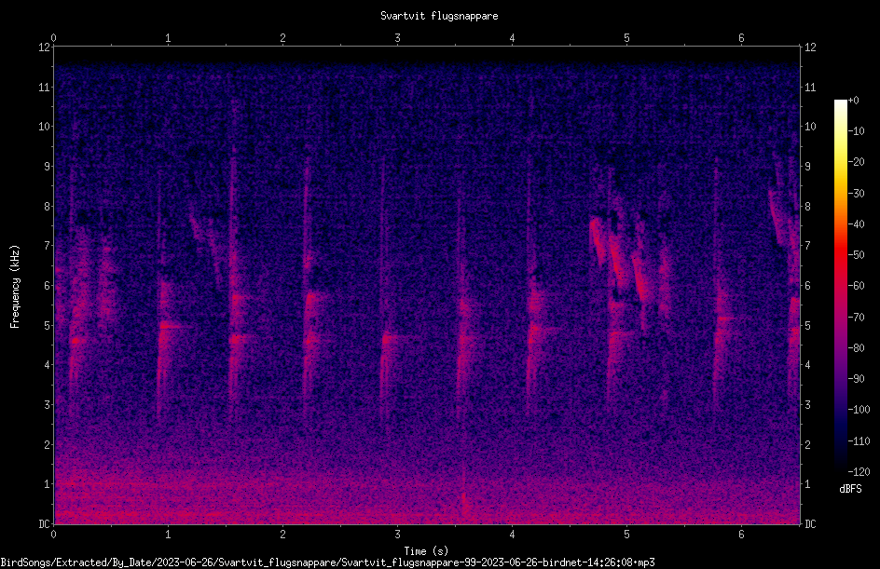The width and height of the screenshot is (880, 569).
Task: Click the Time (s) axis label
Action: tap(426, 551)
